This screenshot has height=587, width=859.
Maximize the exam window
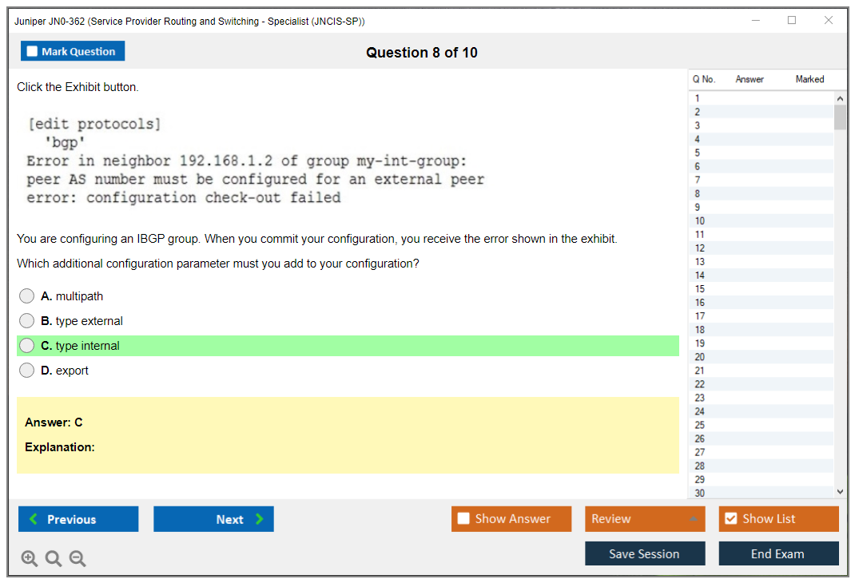(791, 21)
